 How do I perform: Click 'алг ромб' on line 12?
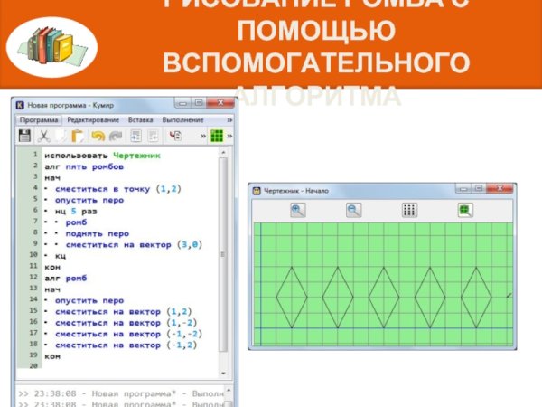click(x=66, y=279)
